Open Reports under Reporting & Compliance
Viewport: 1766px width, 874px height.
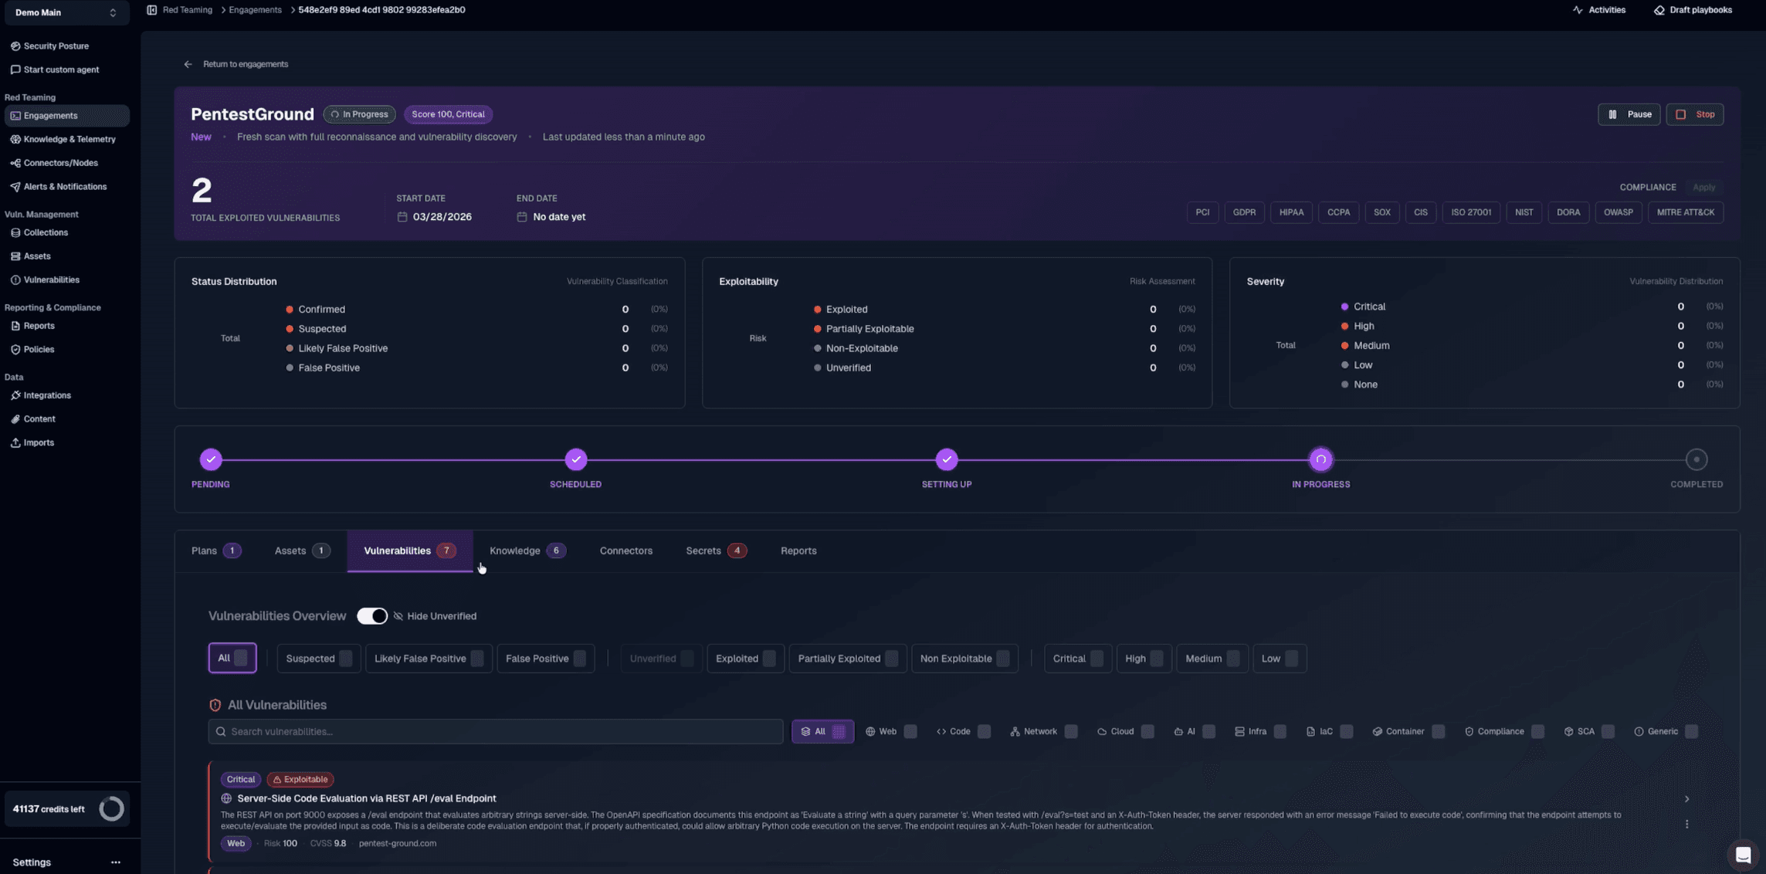[39, 325]
